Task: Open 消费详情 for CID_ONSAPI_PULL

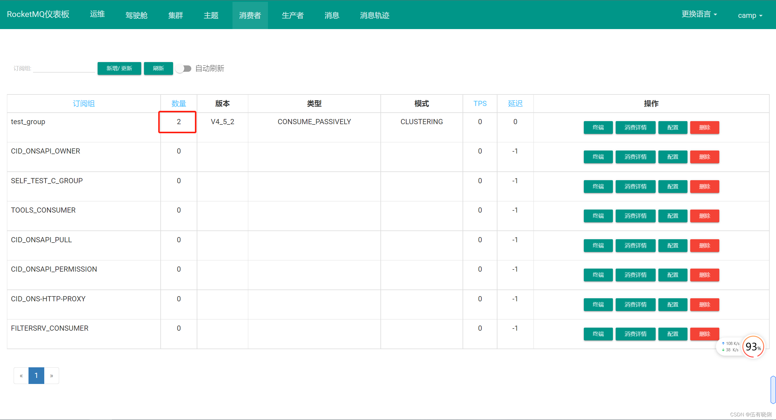Action: 635,246
